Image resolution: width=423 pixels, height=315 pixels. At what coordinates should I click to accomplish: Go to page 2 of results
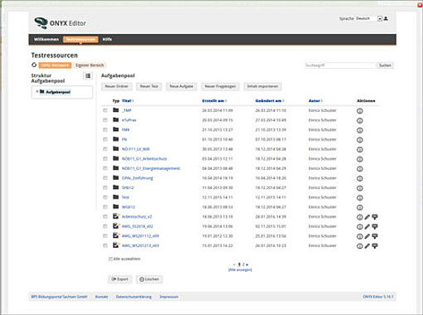(x=243, y=264)
